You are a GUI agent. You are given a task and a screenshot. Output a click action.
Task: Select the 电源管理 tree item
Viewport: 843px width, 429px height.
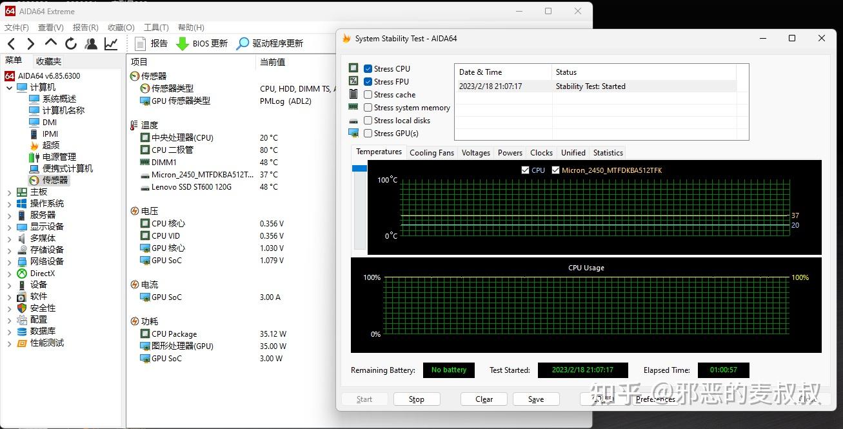(x=53, y=157)
